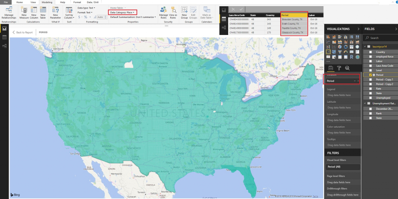Tick the Unemployed field checkbox
Image resolution: width=398 pixels, height=199 pixels.
[370, 98]
